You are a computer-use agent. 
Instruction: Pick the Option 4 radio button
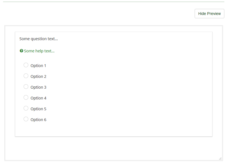26,98
